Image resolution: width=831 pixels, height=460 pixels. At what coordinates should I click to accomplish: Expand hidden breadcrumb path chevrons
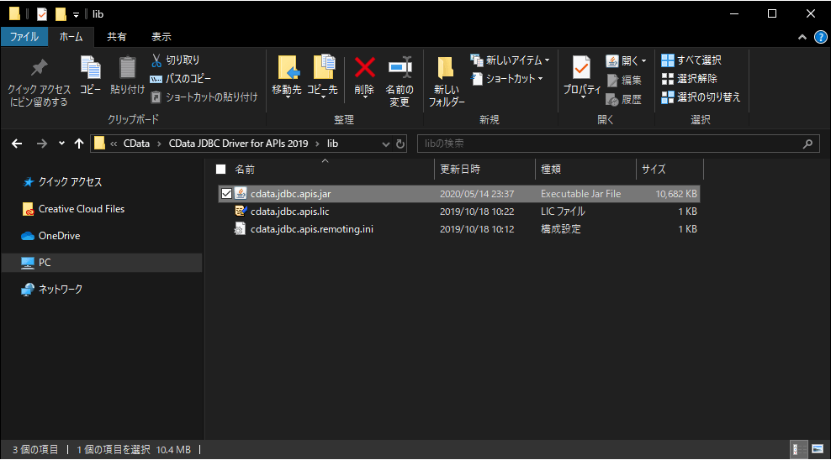point(114,144)
